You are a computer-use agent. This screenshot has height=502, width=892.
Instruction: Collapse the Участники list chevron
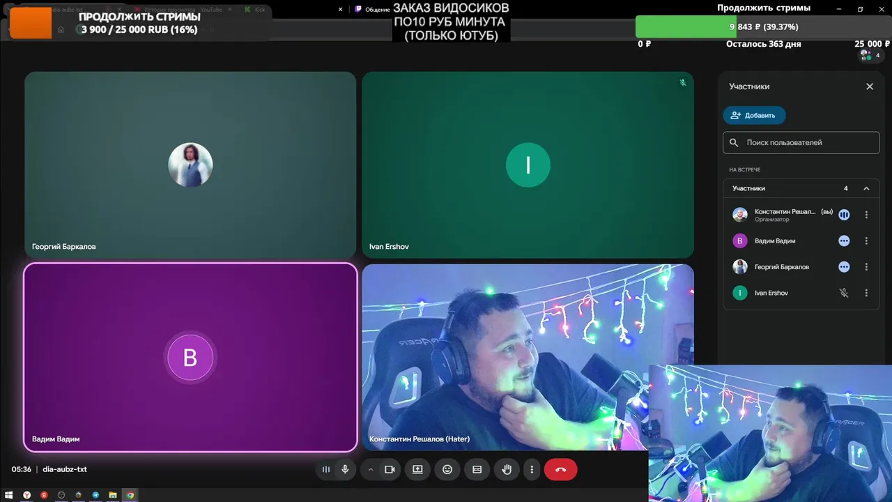pyautogui.click(x=866, y=188)
